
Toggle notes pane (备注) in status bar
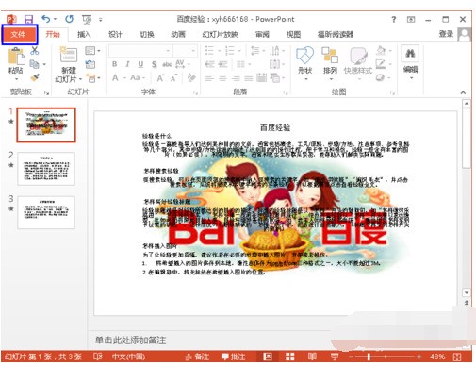(197, 357)
